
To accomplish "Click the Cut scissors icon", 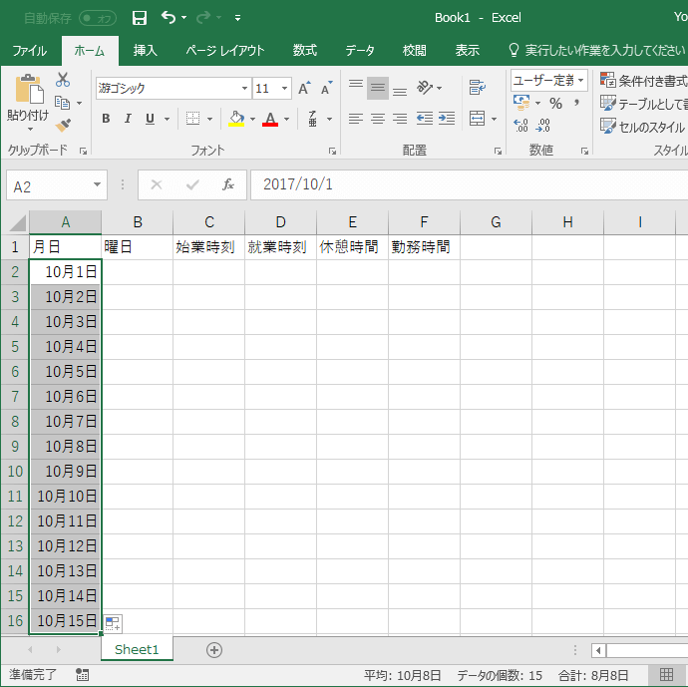I will click(x=63, y=80).
